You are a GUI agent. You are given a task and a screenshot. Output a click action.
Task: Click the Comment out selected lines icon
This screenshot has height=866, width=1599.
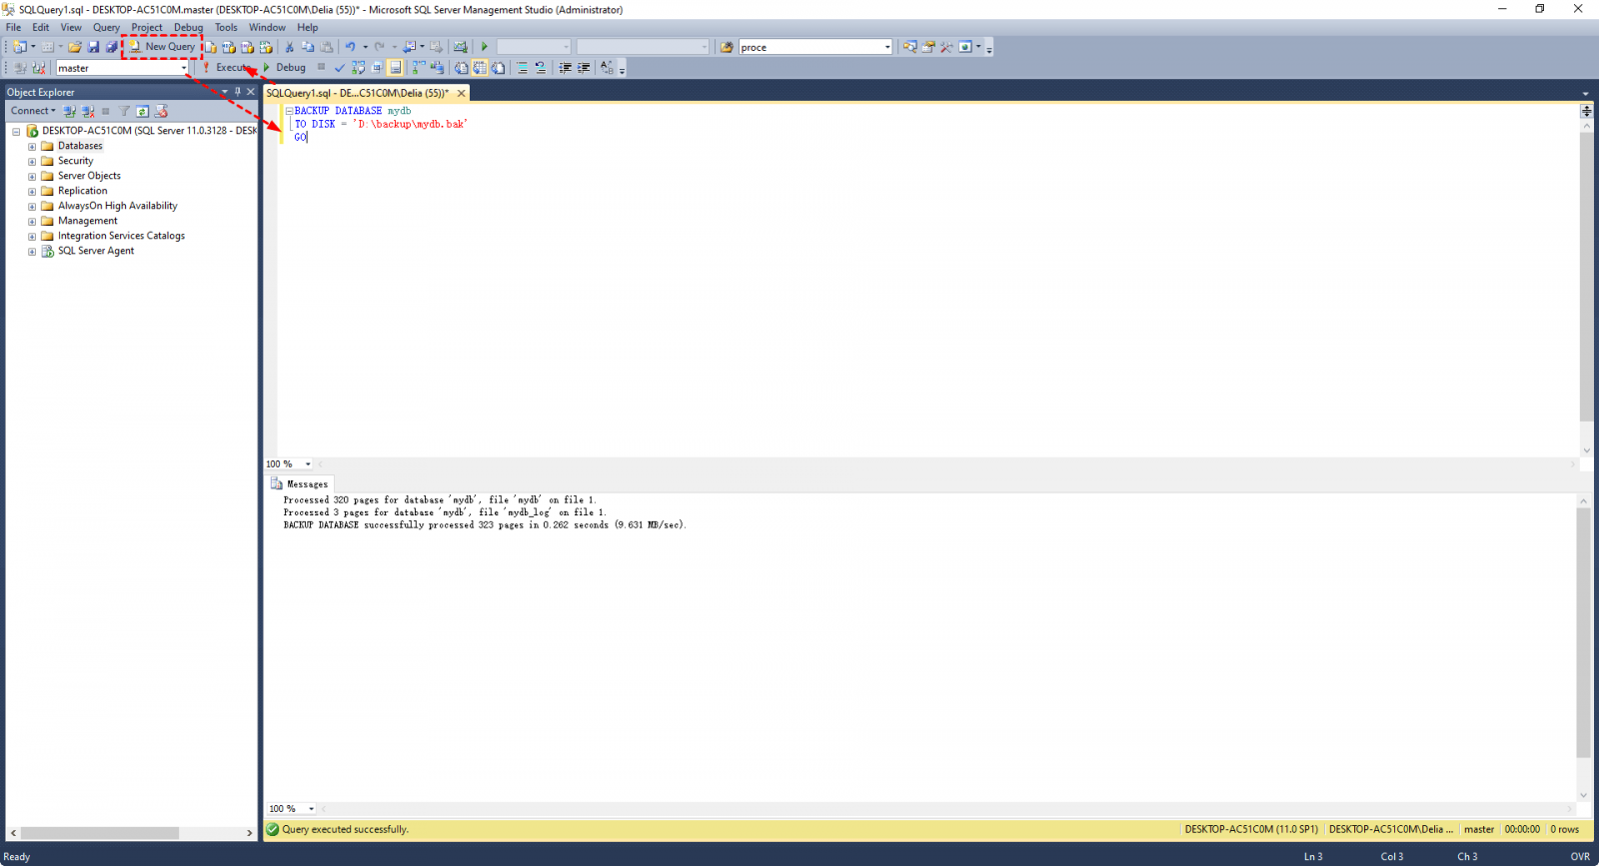click(x=522, y=68)
